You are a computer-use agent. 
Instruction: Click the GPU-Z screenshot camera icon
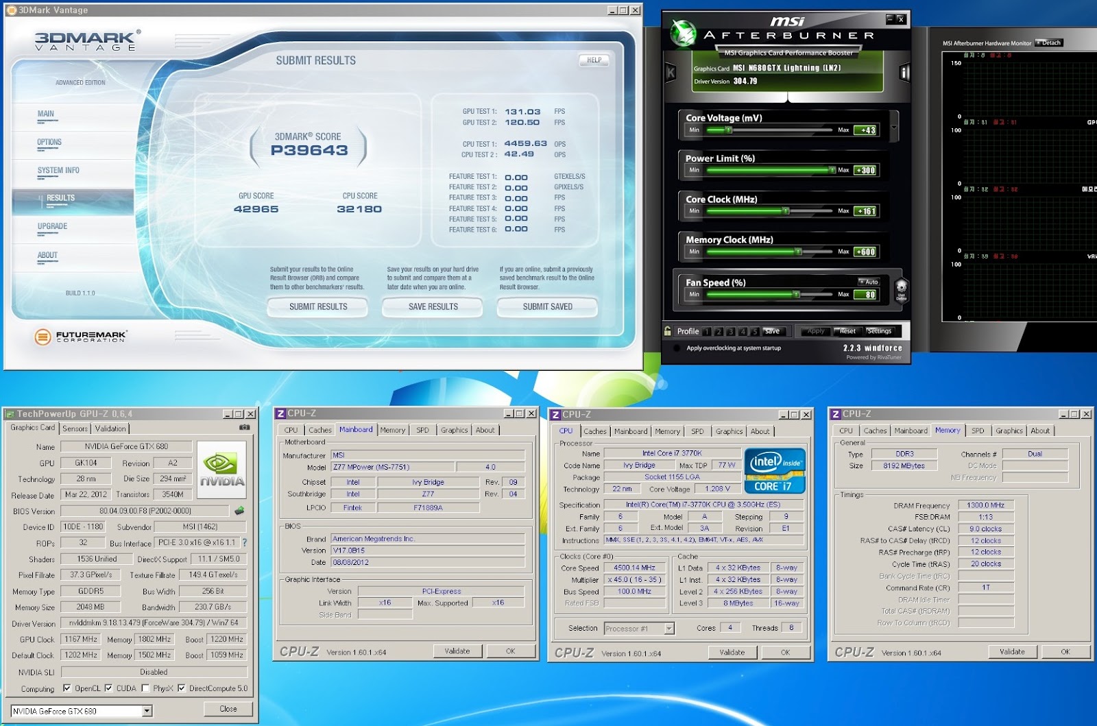pos(244,427)
